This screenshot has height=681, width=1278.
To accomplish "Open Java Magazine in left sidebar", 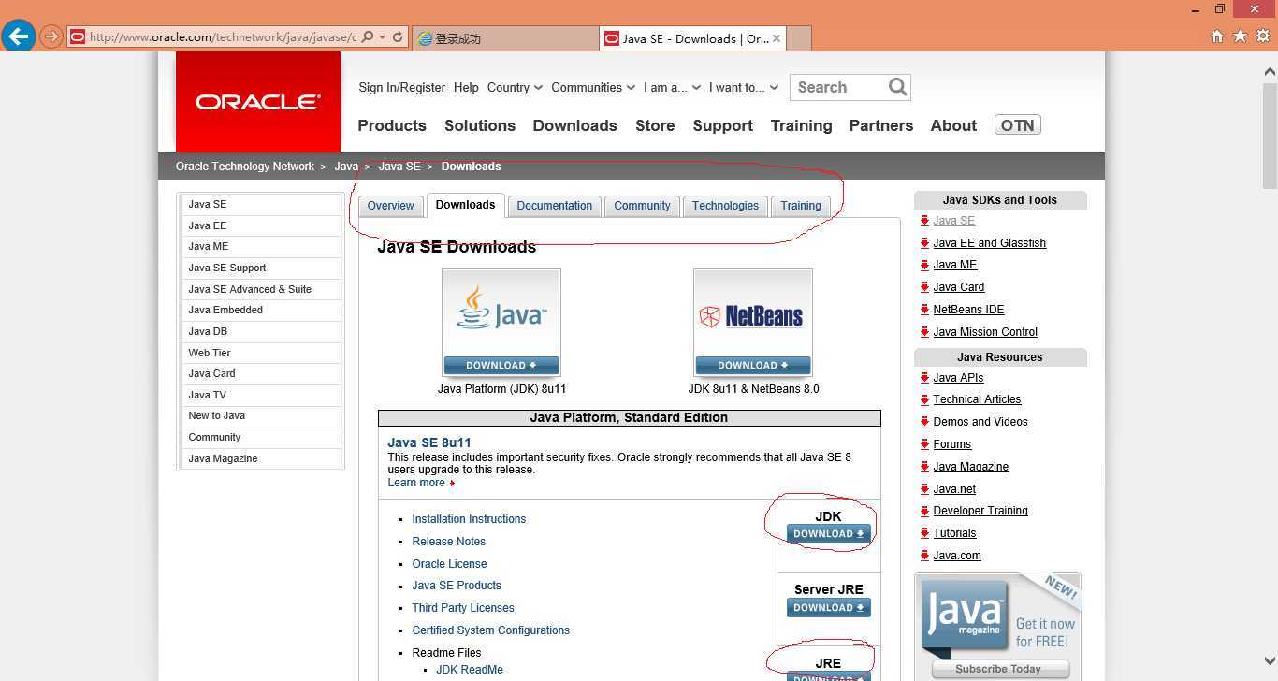I will 262,458.
